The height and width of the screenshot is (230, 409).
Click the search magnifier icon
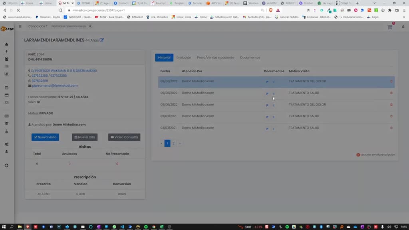tap(90, 26)
